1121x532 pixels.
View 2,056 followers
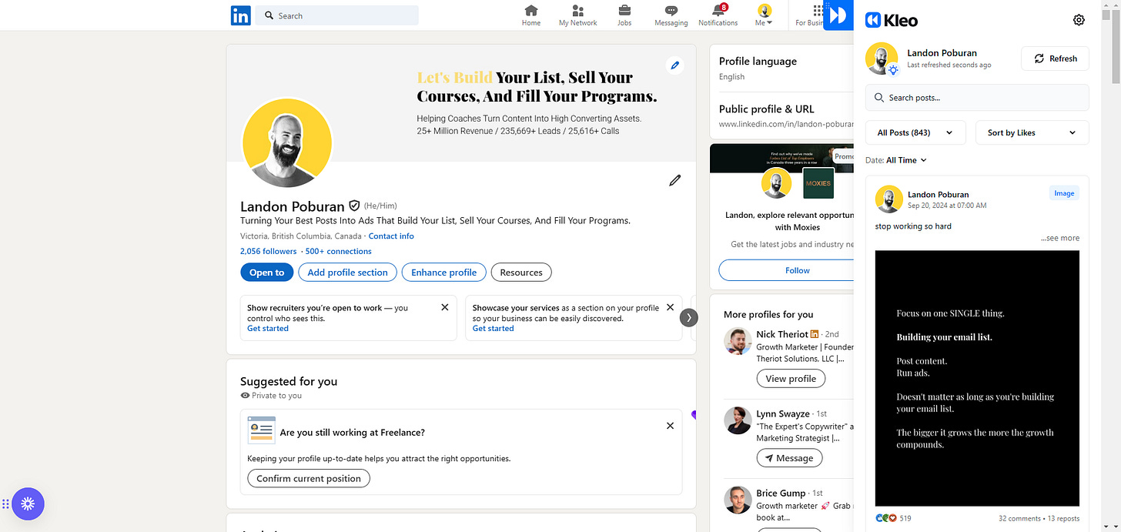click(x=268, y=251)
